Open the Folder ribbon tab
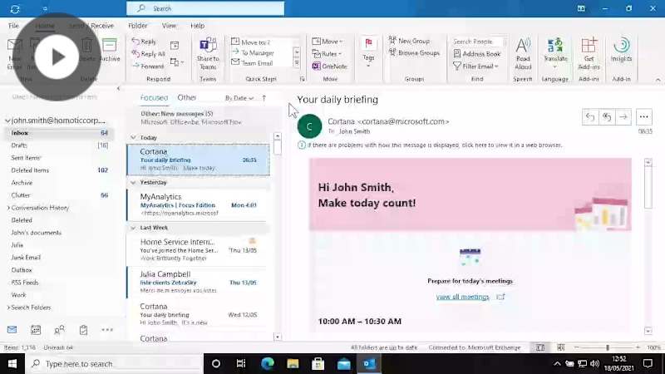665x374 pixels. 138,26
